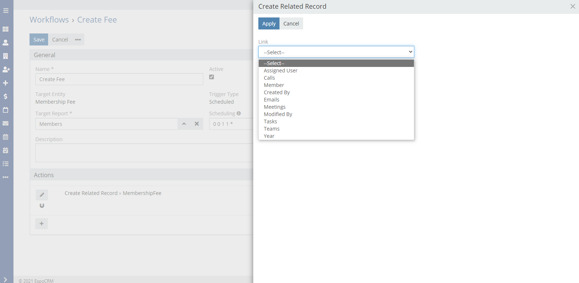Click the Apply button
579x283 pixels.
269,24
